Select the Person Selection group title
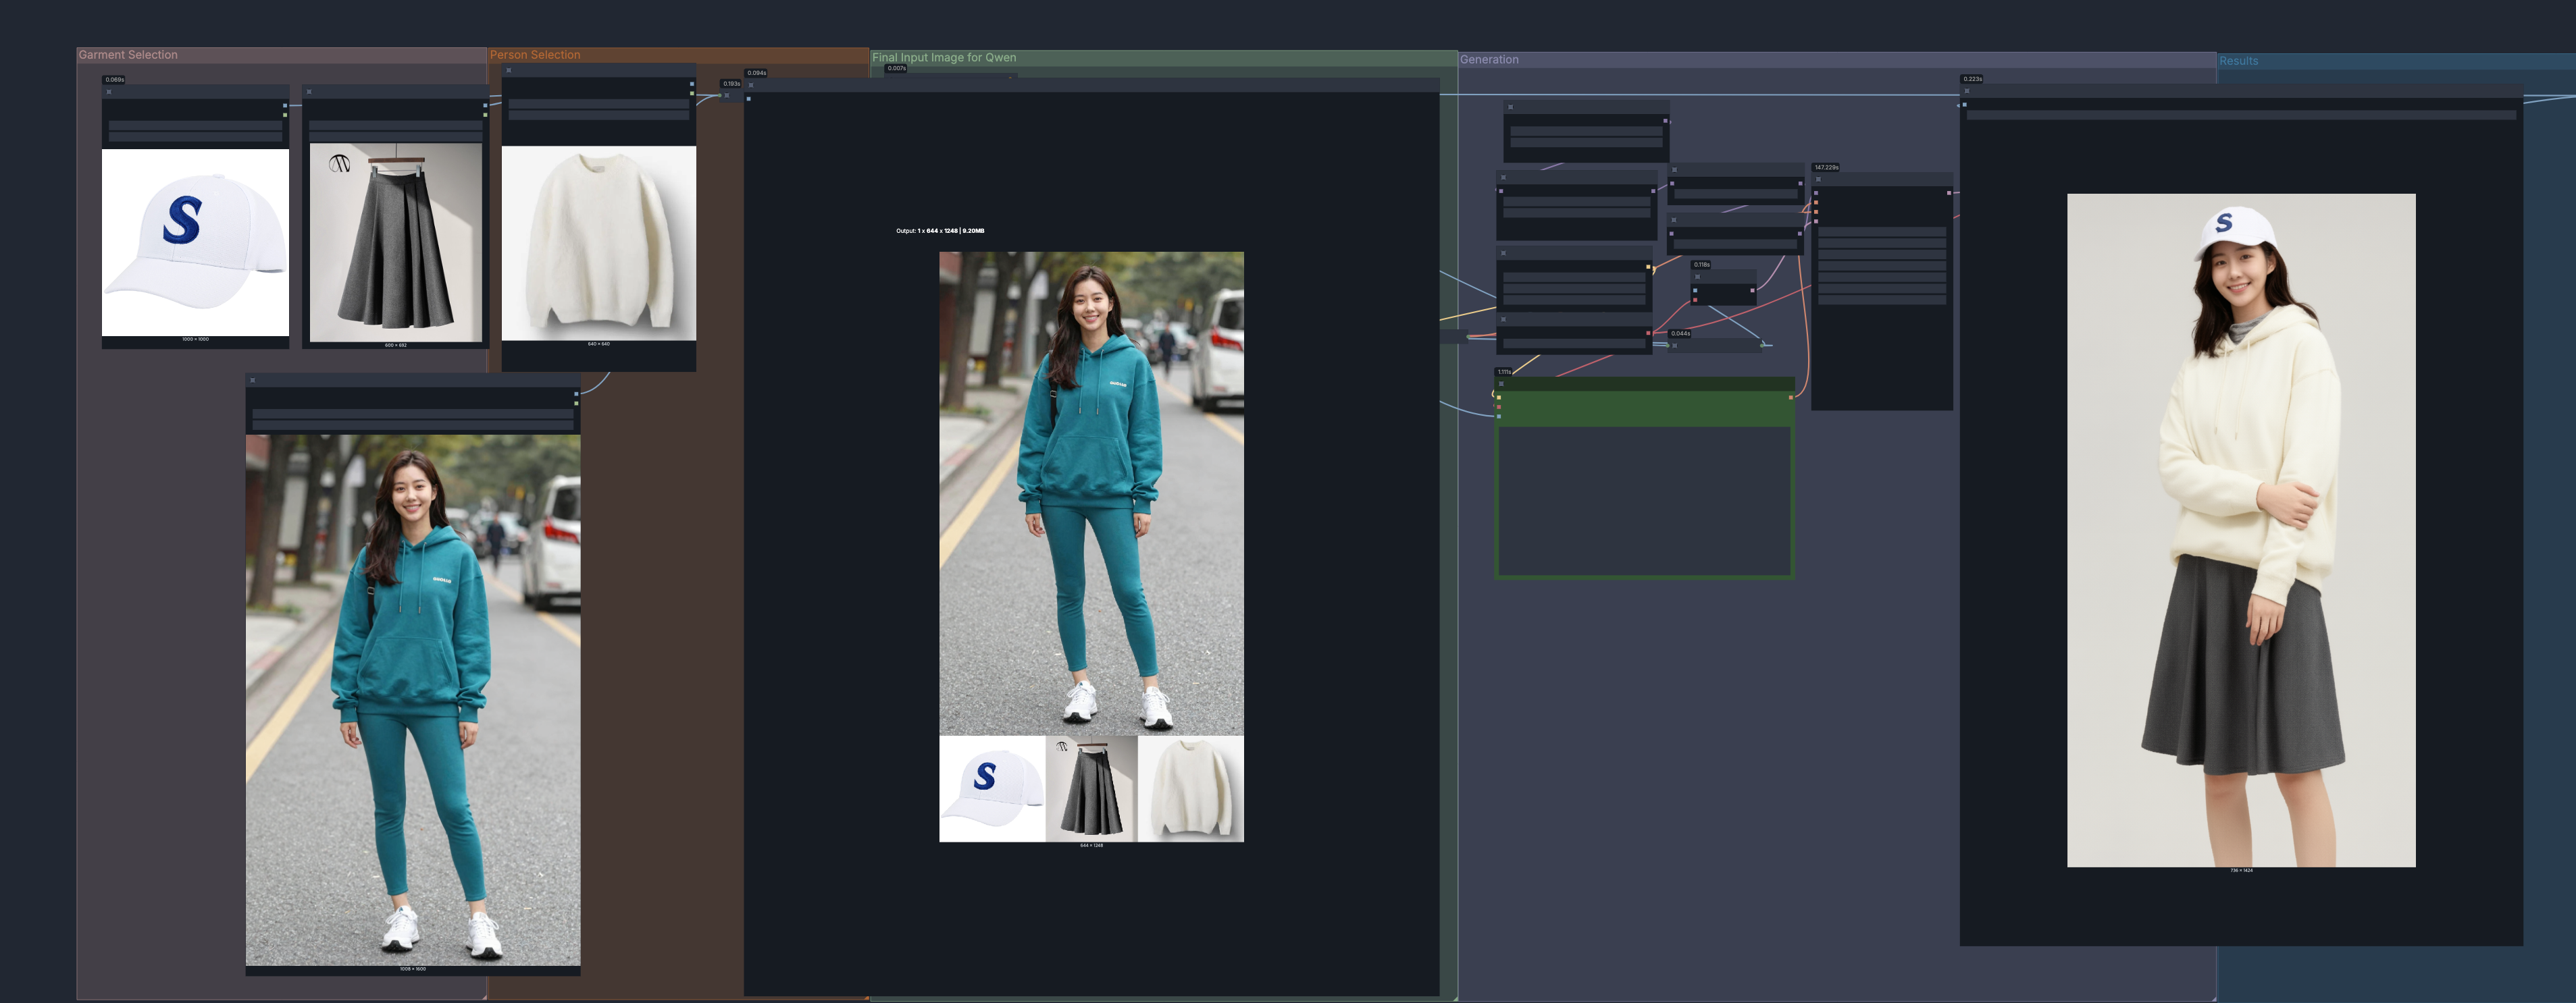This screenshot has height=1003, width=2576. click(x=535, y=55)
